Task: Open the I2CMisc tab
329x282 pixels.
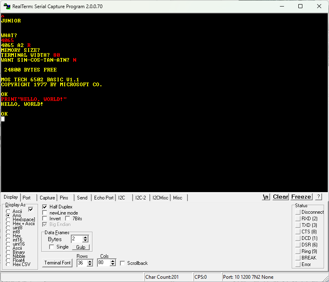Action: tap(160, 197)
